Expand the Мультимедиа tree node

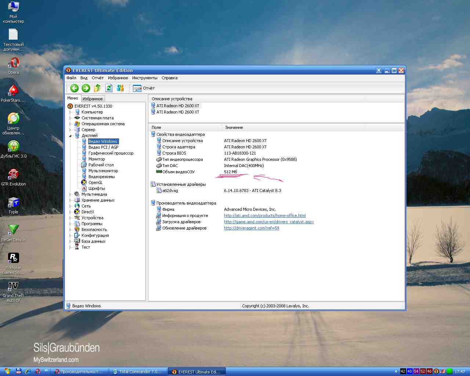70,194
